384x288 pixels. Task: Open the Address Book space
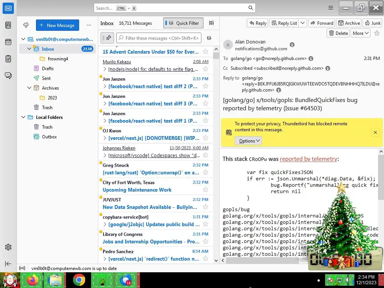coord(8,25)
